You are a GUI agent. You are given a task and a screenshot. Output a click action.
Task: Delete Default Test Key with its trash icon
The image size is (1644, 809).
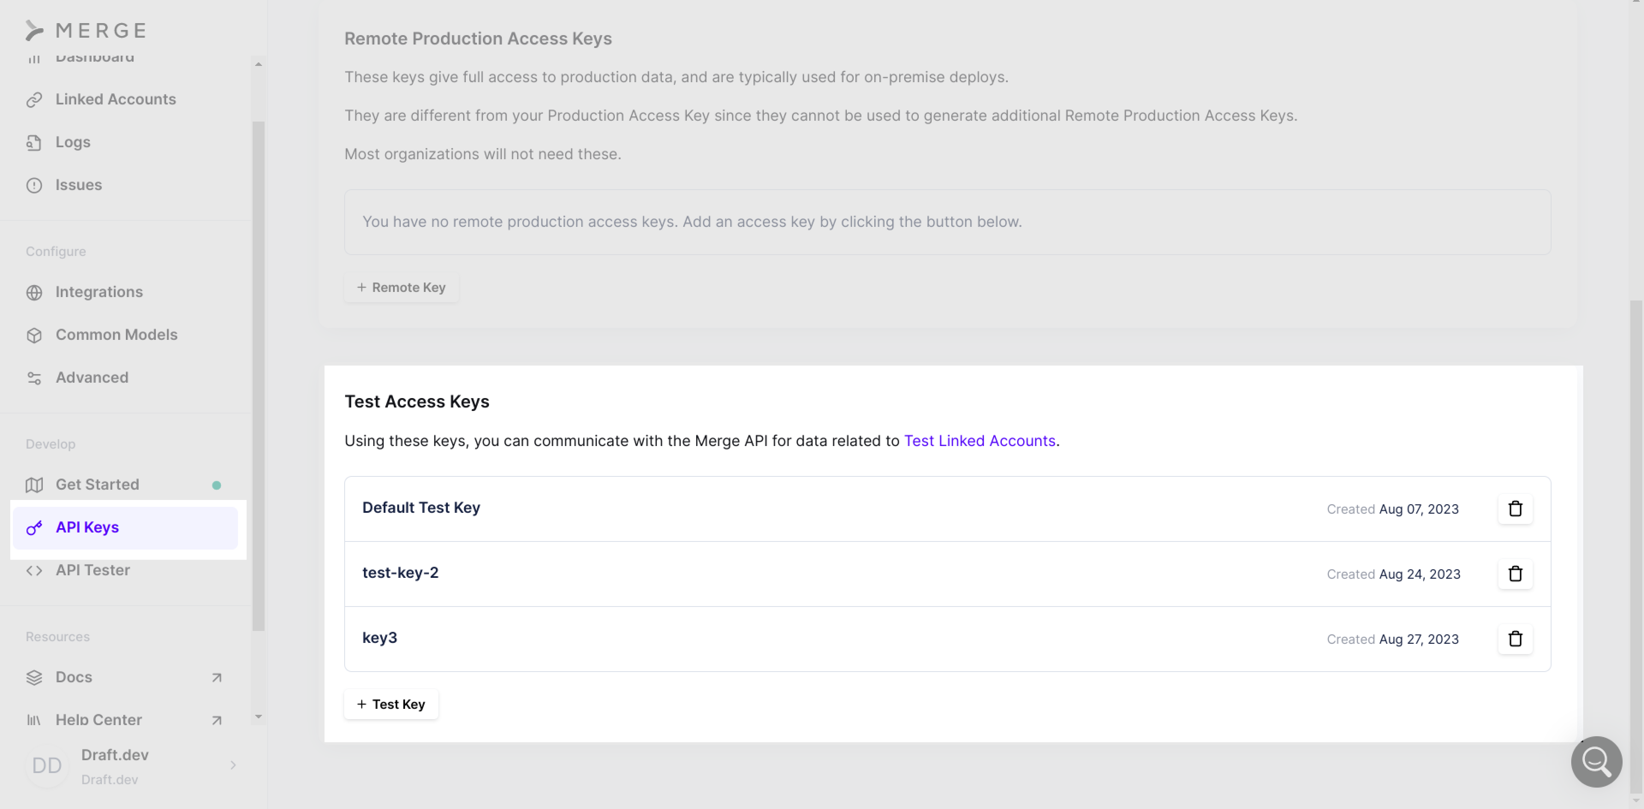pos(1515,509)
